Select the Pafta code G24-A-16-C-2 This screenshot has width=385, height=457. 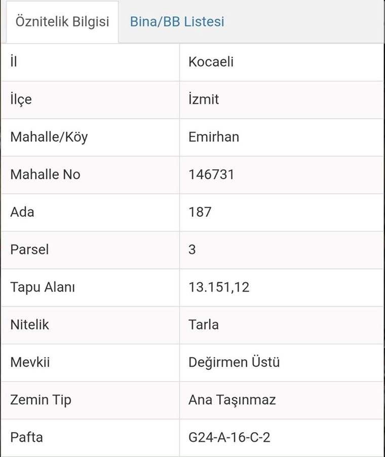tap(229, 437)
